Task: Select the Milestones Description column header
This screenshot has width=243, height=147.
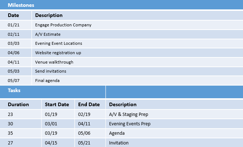Action: click(x=49, y=15)
